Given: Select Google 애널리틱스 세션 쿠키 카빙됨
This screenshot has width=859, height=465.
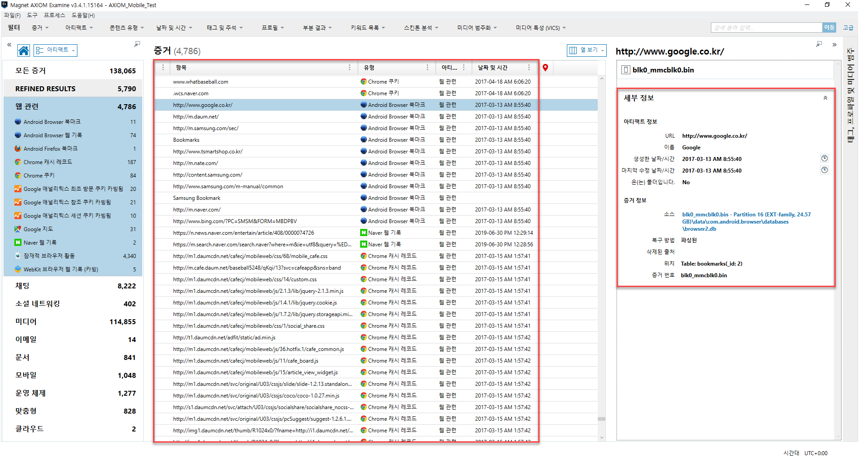Looking at the screenshot, I should click(73, 216).
